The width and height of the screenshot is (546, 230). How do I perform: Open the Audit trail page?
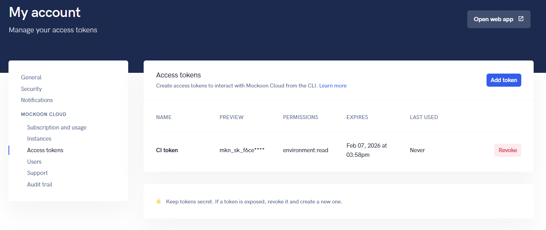(40, 185)
